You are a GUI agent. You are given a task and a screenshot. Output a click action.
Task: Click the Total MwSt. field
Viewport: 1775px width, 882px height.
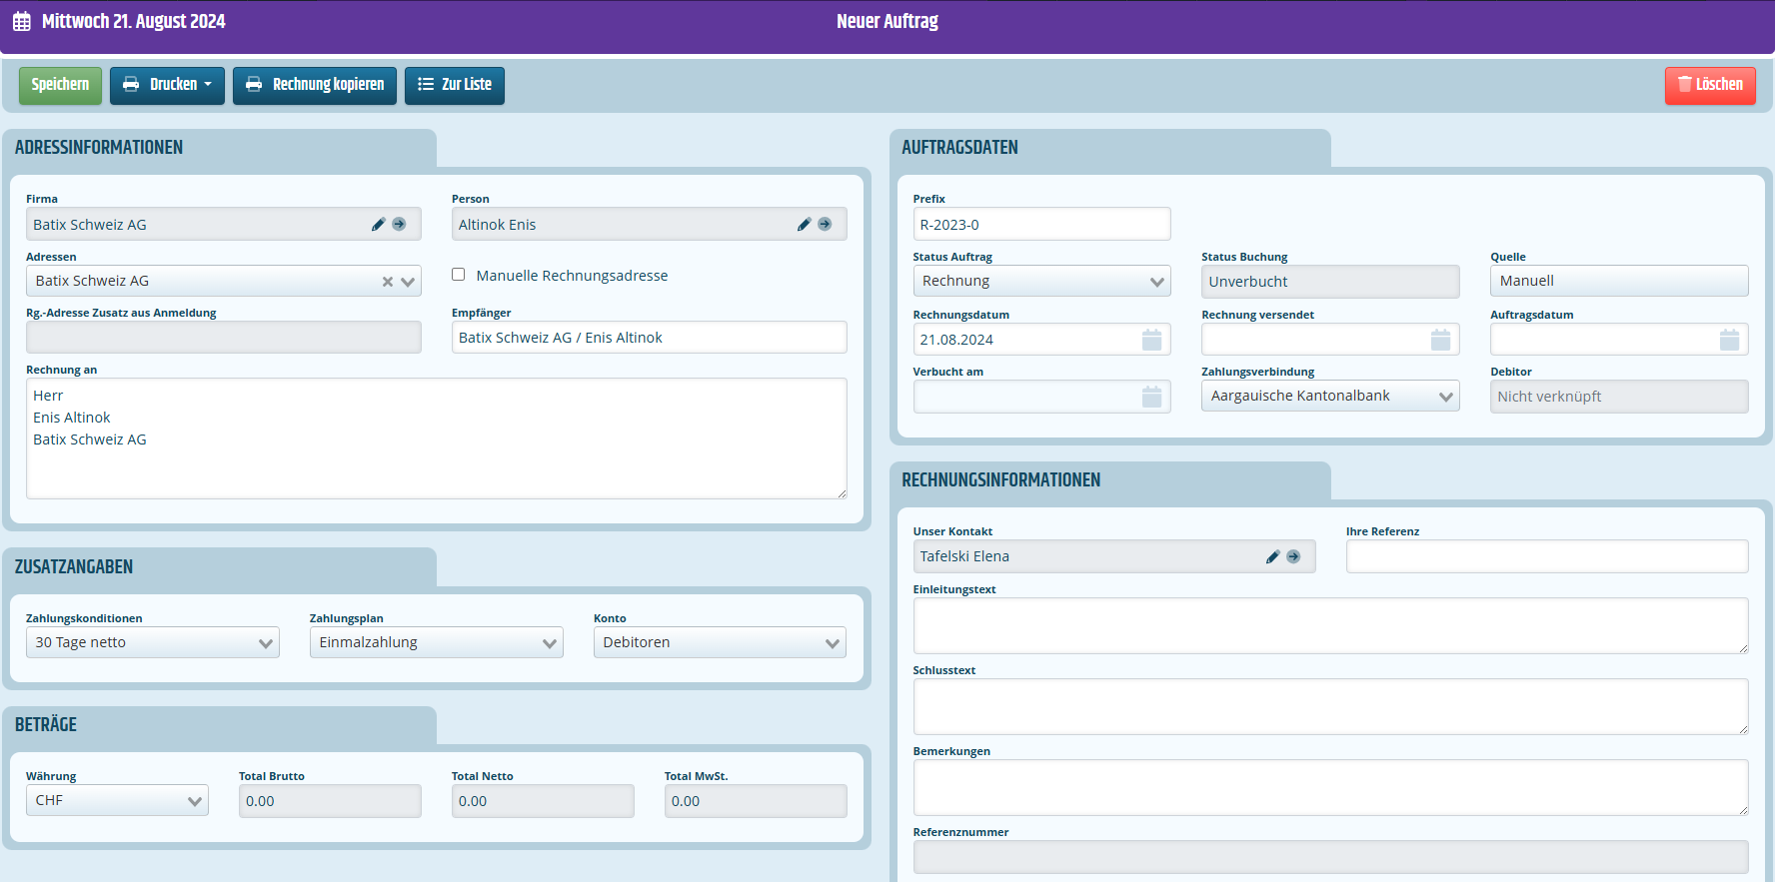point(756,801)
